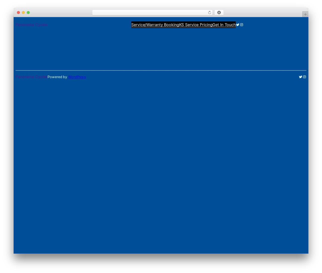Add a new browser tab
Image resolution: width=322 pixels, height=273 pixels.
tap(305, 14)
